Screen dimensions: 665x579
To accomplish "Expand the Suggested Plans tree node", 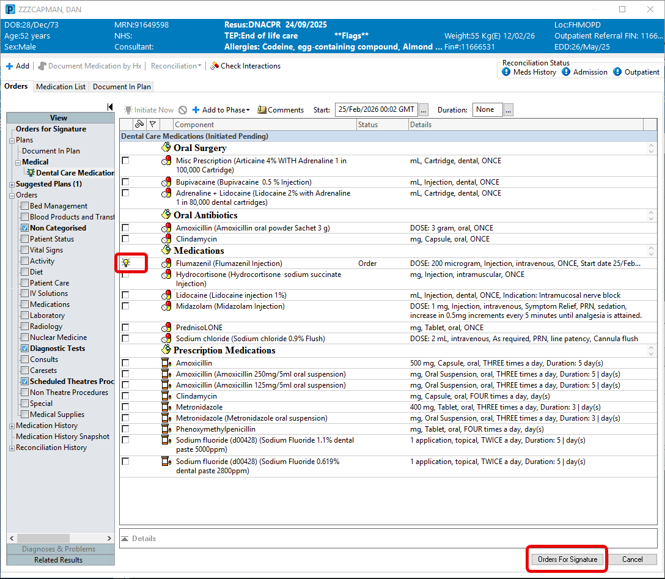I will tap(12, 184).
